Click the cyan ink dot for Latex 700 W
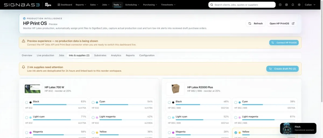Image resolution: width=323 pixels, height=138 pixels. 97,102
